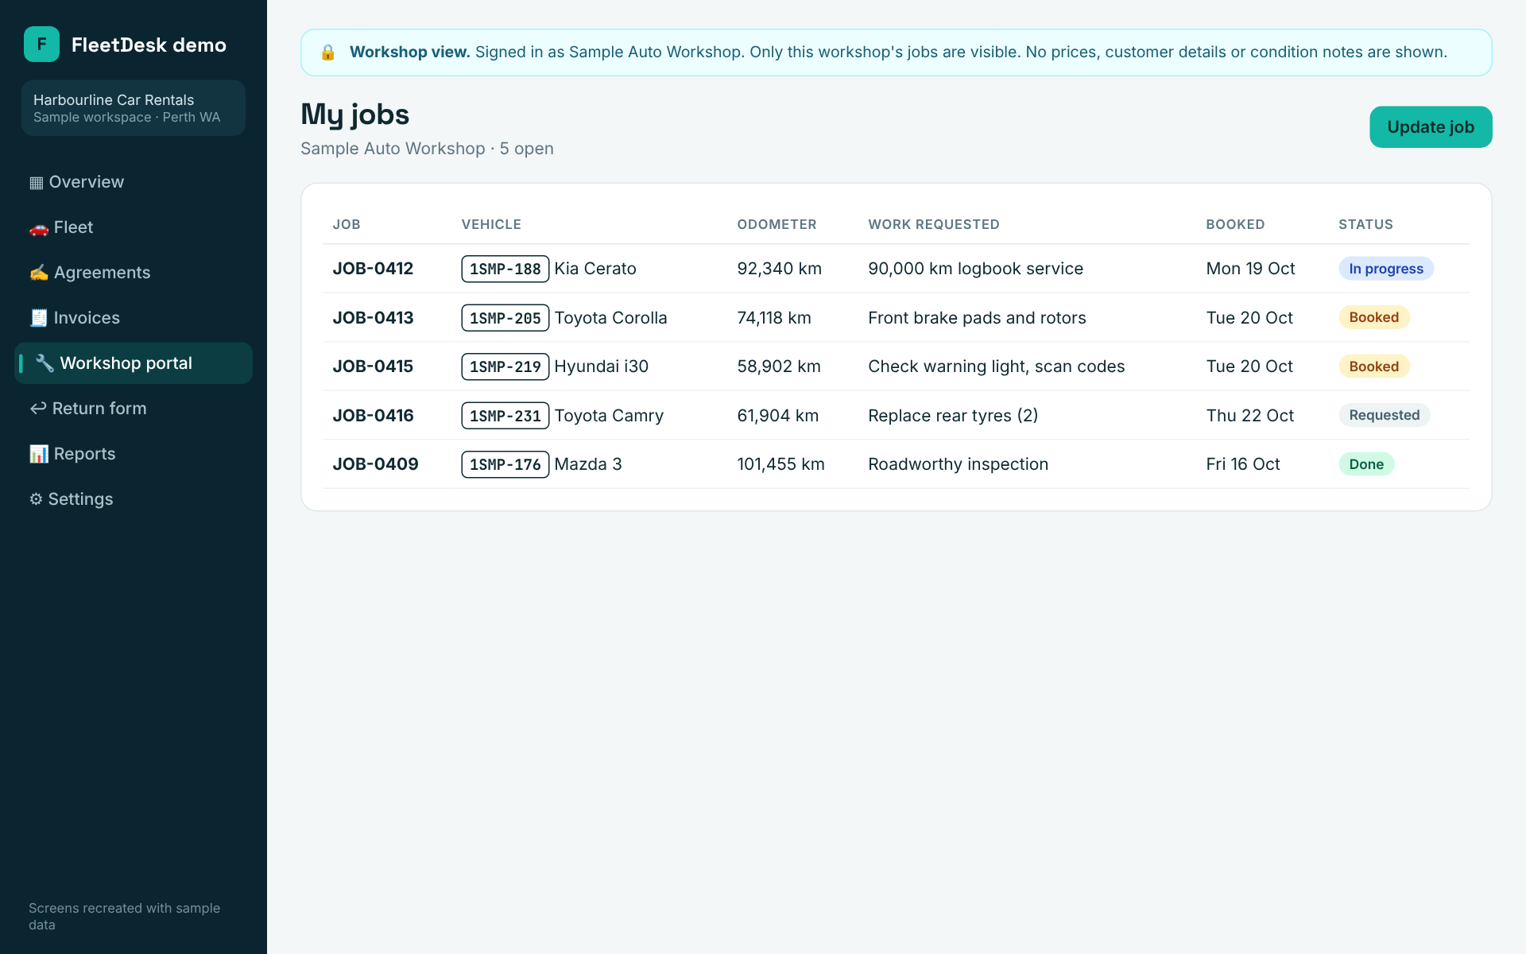Image resolution: width=1526 pixels, height=954 pixels.
Task: Select the Workshop portal menu item
Action: pyautogui.click(x=134, y=363)
